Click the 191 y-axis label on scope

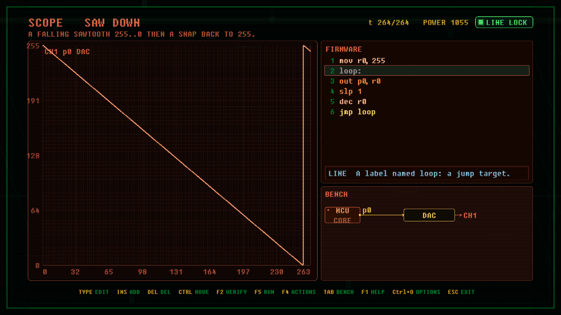tap(33, 101)
